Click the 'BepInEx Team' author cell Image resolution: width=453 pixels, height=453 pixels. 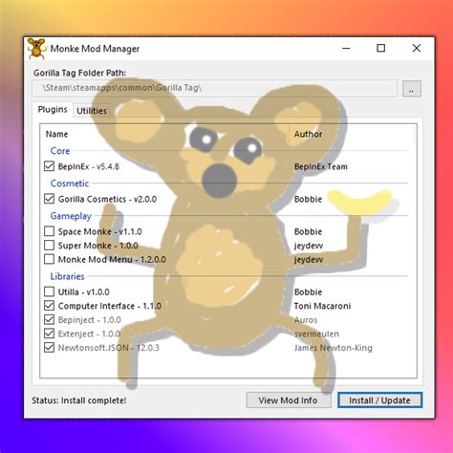tap(321, 166)
